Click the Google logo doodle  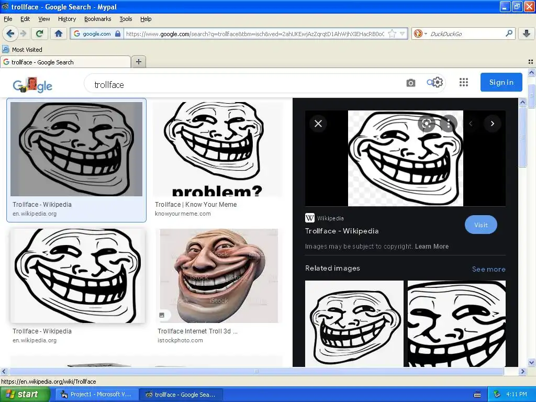32,85
